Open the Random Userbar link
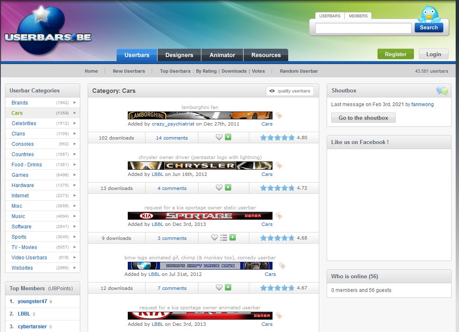Image resolution: width=459 pixels, height=332 pixels. (299, 71)
